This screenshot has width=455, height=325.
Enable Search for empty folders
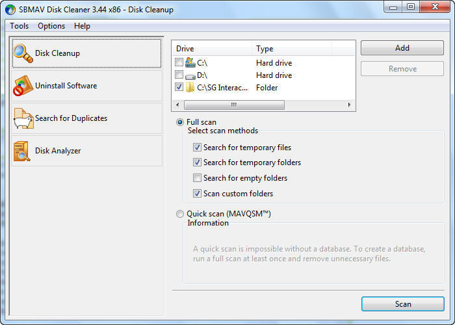[197, 178]
